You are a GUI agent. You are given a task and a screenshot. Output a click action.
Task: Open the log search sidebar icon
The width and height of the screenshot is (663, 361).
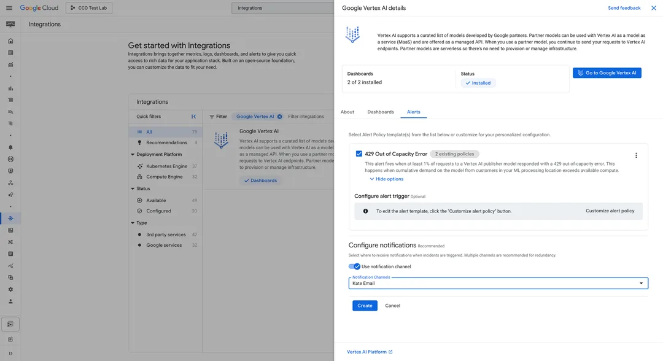point(10,112)
